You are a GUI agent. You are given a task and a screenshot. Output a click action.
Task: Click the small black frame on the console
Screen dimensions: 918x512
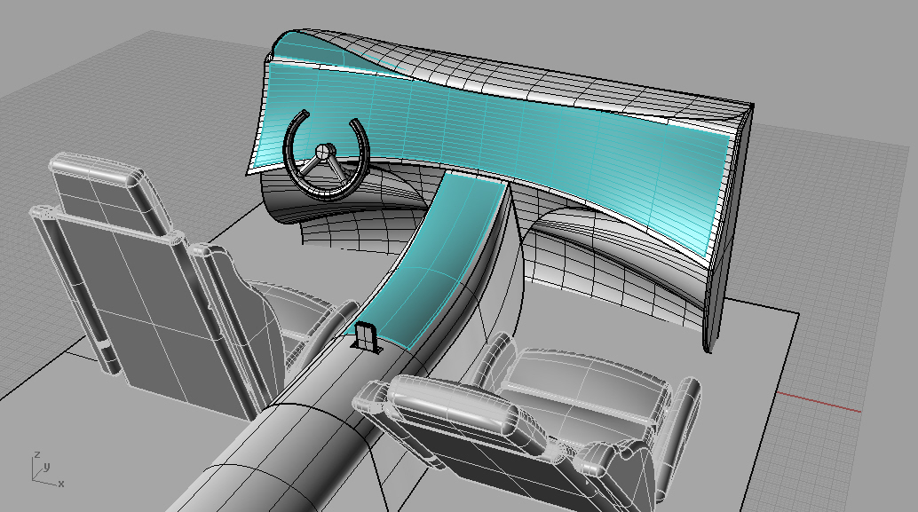[x=364, y=337]
